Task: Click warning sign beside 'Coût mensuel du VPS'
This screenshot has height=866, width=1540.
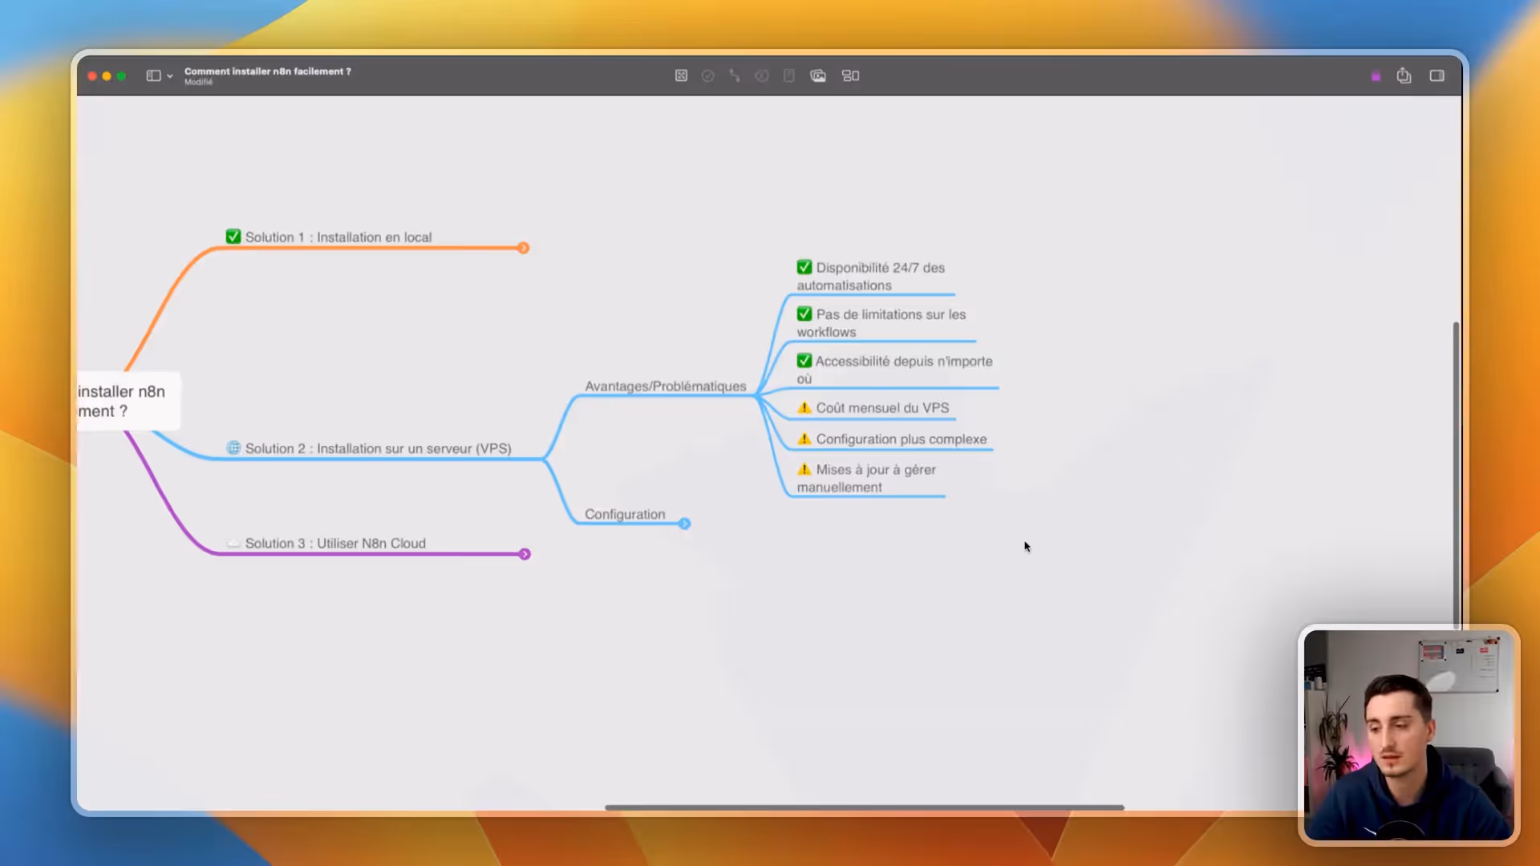Action: click(x=804, y=407)
